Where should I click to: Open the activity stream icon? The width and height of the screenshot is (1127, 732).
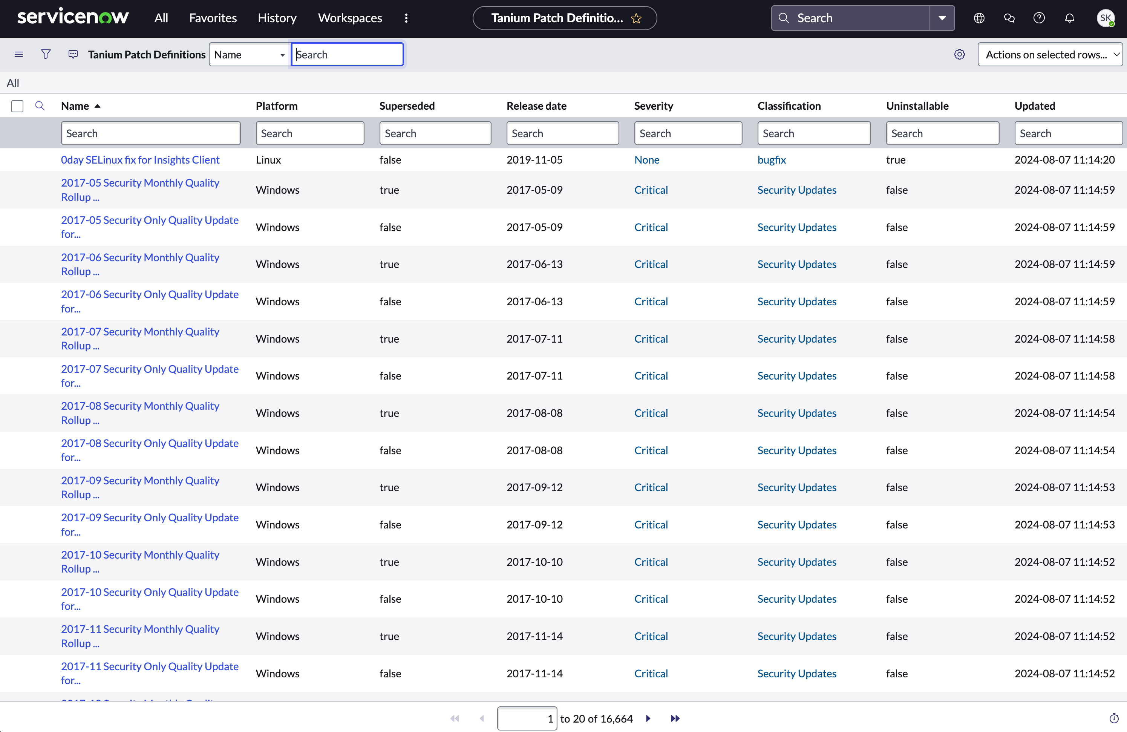click(x=73, y=54)
